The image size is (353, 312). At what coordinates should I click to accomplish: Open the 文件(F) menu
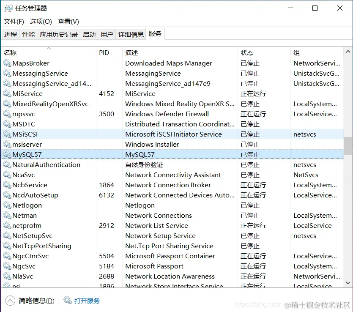[x=14, y=22]
